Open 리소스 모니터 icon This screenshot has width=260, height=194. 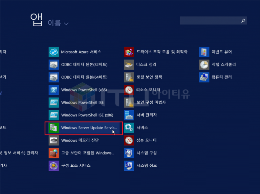[x=129, y=90]
